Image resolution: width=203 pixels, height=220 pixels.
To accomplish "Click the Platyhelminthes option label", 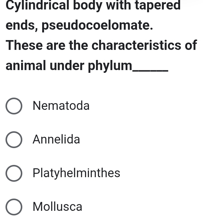I will [x=76, y=173].
